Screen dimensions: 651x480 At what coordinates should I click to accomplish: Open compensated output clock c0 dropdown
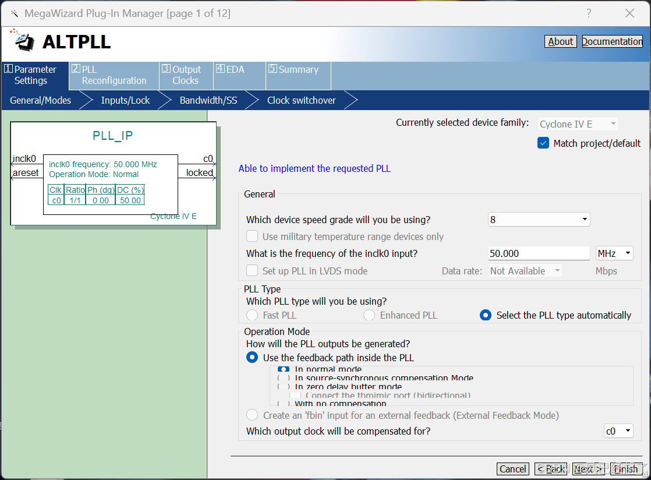point(618,431)
